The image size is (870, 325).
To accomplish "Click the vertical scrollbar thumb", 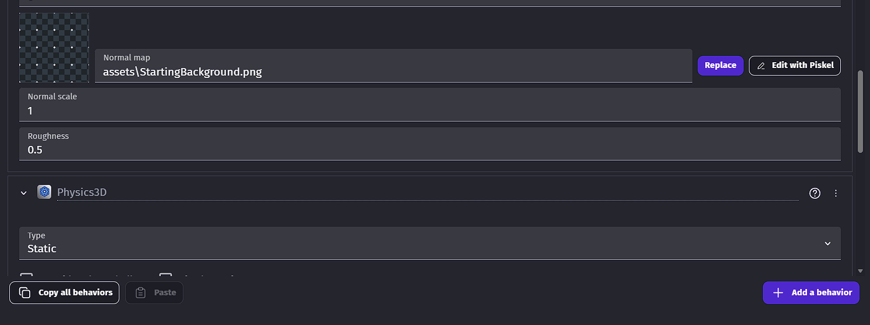I will pos(861,110).
